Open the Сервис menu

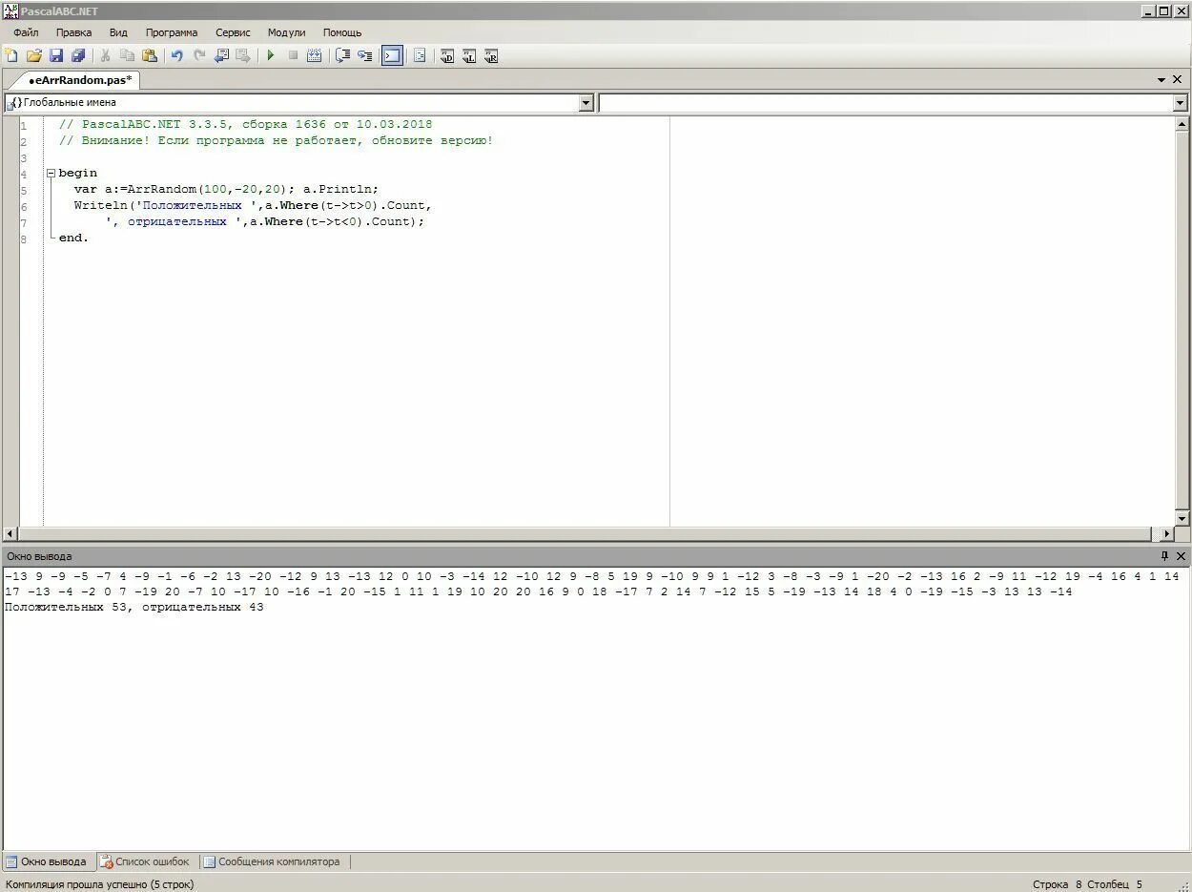pyautogui.click(x=233, y=32)
